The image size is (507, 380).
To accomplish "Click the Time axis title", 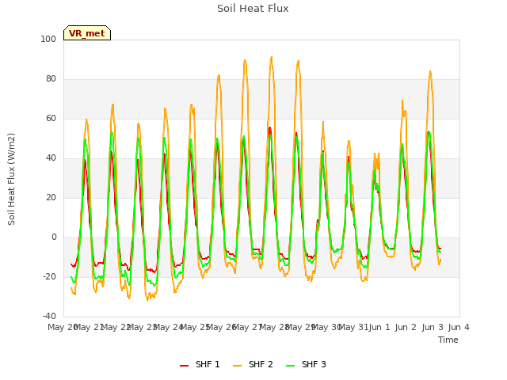I will (448, 340).
